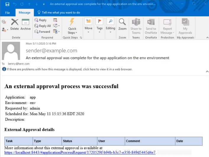Open the applicationProcessRequest localhost link
This screenshot has height=157, width=209.
click(x=80, y=152)
